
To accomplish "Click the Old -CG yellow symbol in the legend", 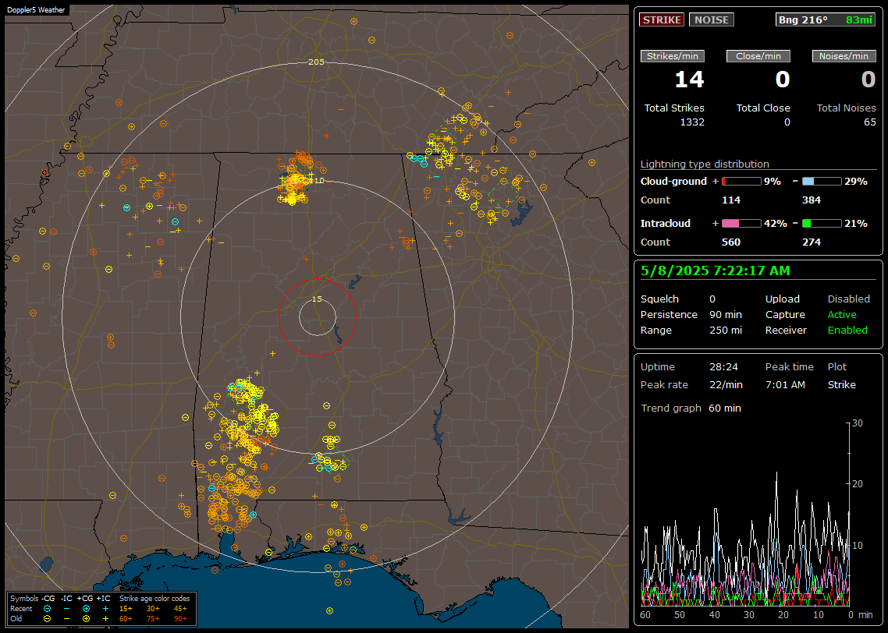I will click(x=48, y=619).
